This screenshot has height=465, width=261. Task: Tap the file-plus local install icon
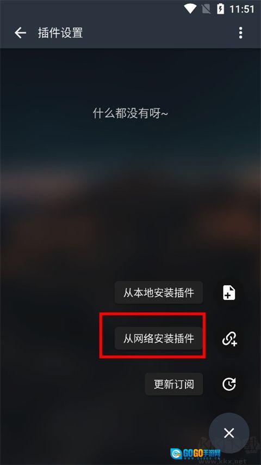(229, 292)
